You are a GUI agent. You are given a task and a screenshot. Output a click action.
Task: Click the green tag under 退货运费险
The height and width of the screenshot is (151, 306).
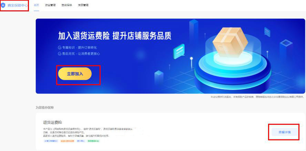[93, 141]
